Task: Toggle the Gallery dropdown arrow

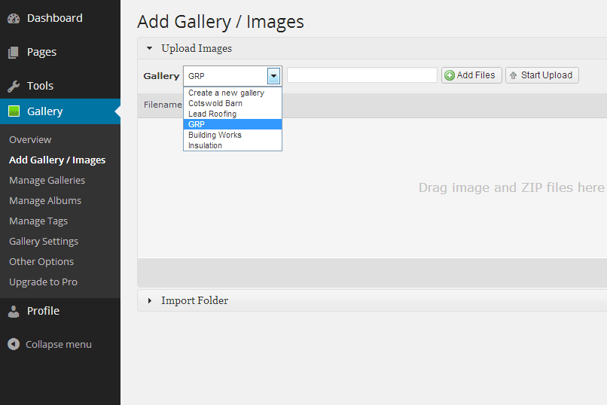Action: (x=273, y=76)
